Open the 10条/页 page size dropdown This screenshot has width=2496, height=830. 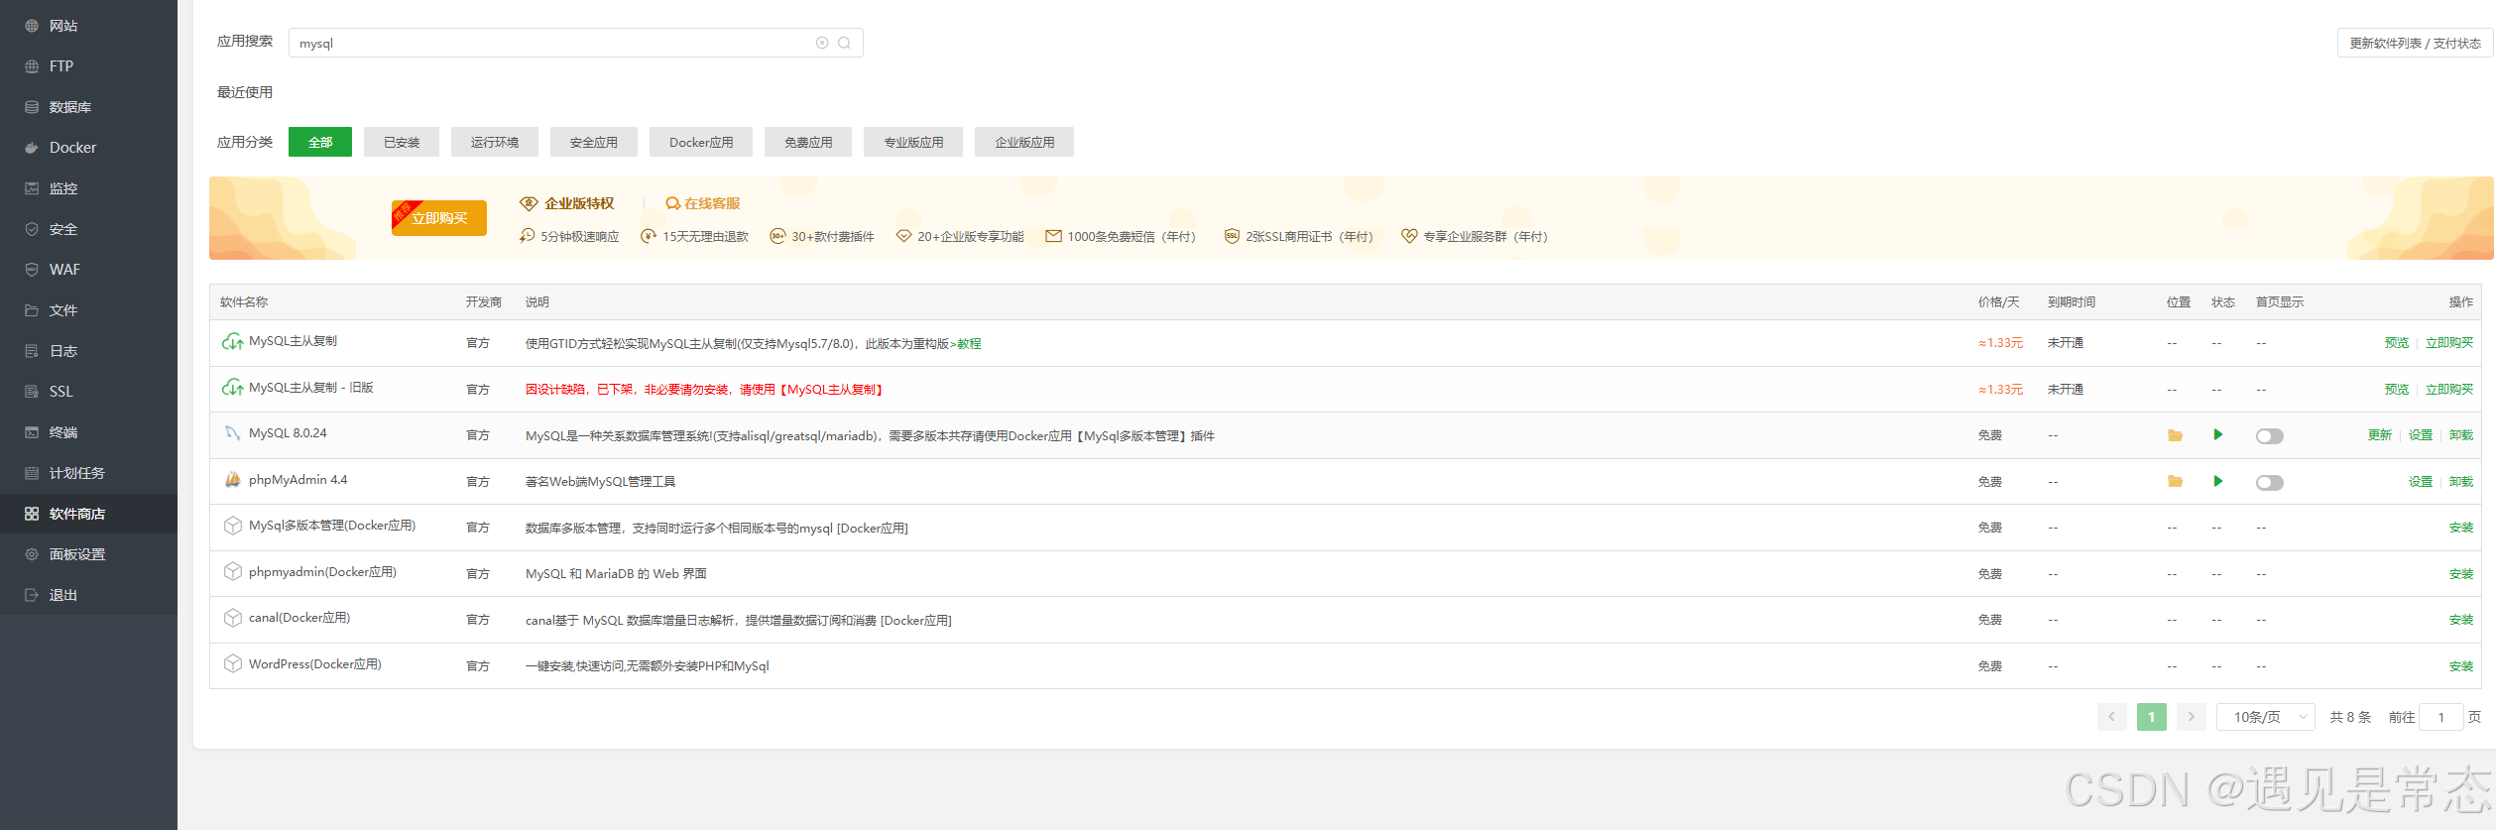[2265, 717]
